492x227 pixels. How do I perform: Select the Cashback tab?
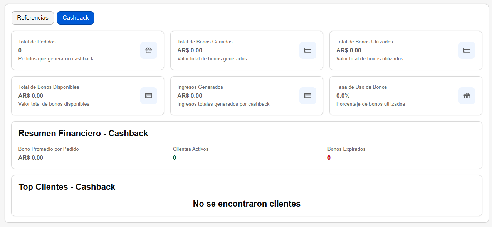pos(76,18)
